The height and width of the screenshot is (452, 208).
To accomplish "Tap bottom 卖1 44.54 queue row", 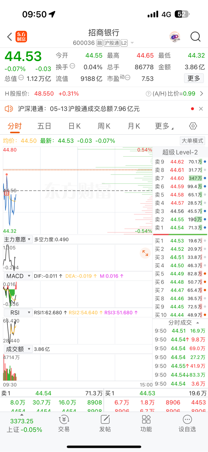I will (52, 393).
